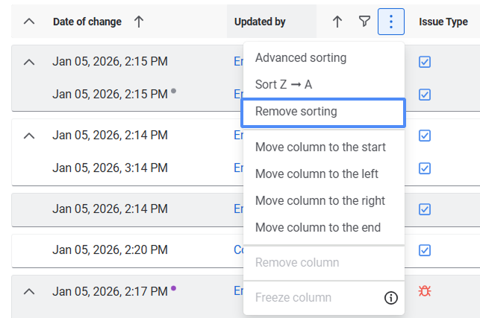Click the three-dot column options icon
Screen dimensions: 480x318
[391, 22]
